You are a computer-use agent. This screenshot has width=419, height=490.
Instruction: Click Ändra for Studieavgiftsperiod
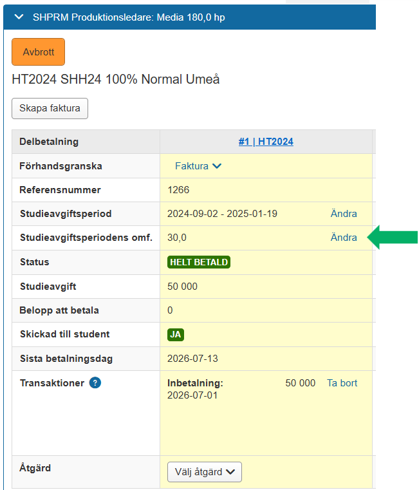point(344,214)
